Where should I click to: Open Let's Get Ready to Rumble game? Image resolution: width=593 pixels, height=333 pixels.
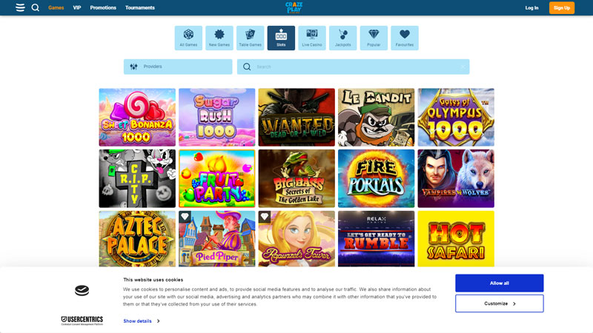[x=377, y=238]
